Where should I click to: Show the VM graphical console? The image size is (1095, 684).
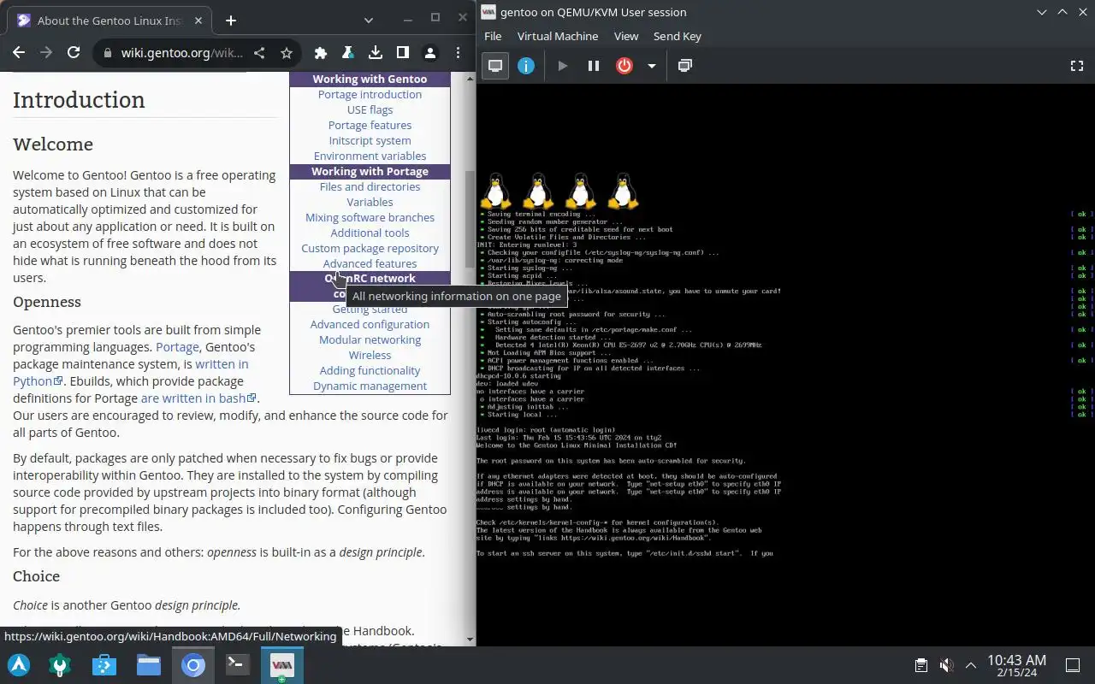coord(495,66)
